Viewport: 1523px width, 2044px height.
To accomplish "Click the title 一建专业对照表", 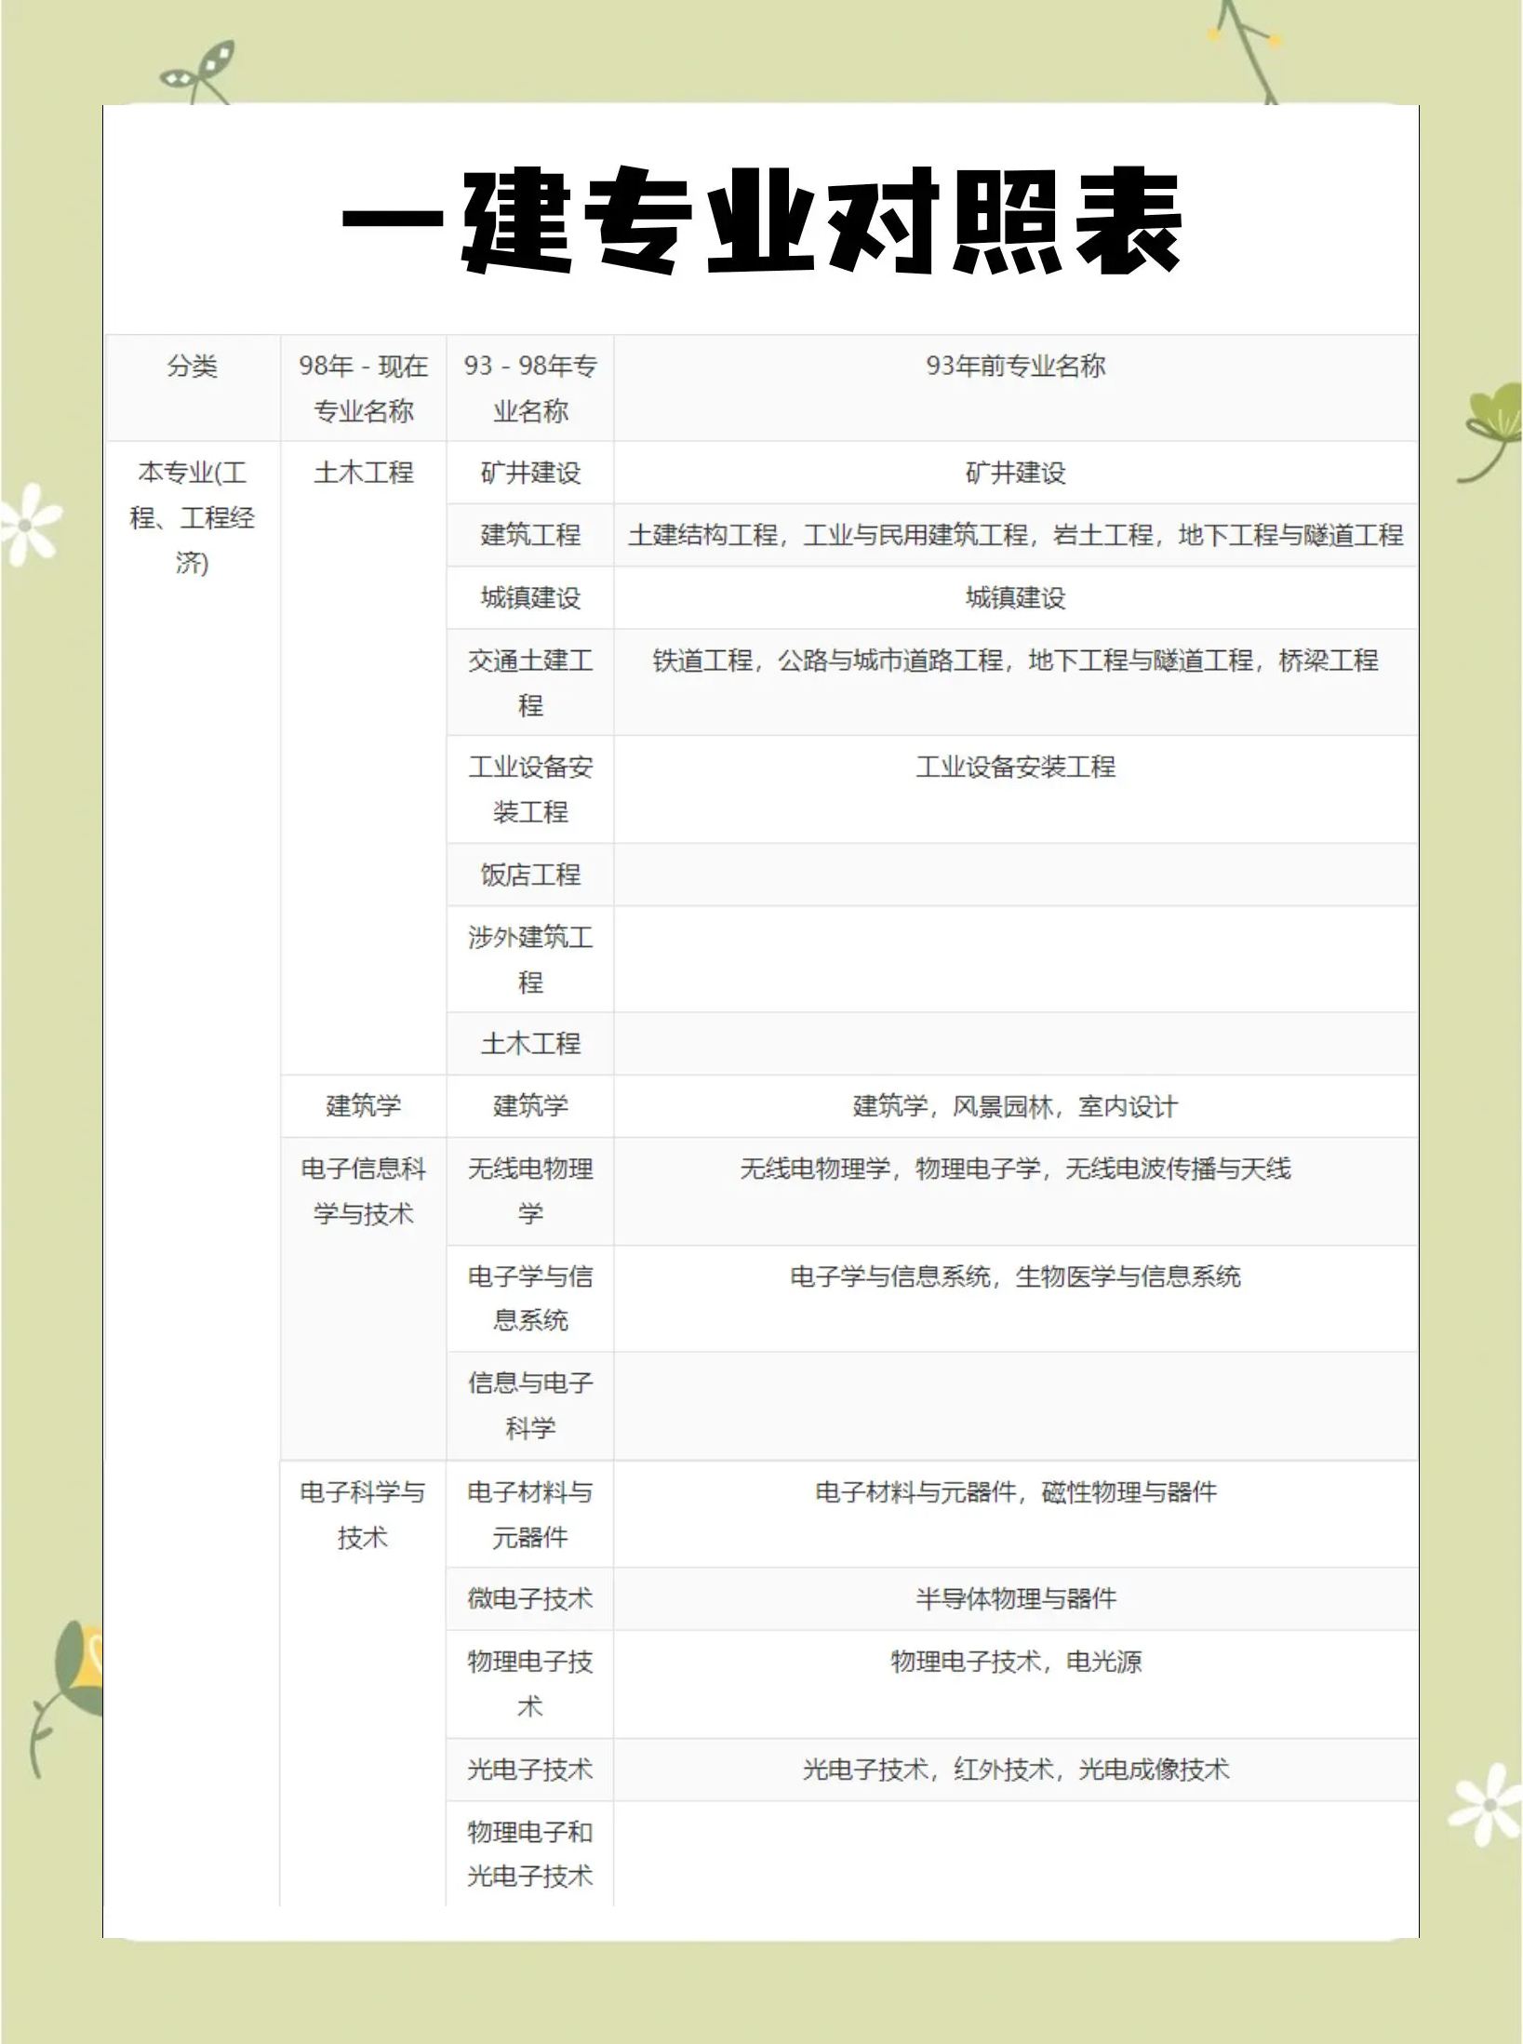I will 758,223.
